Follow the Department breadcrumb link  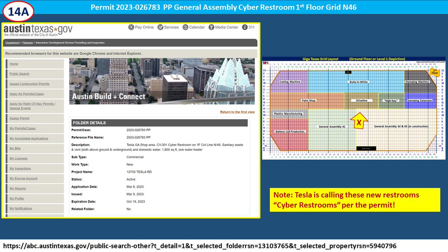point(12,43)
